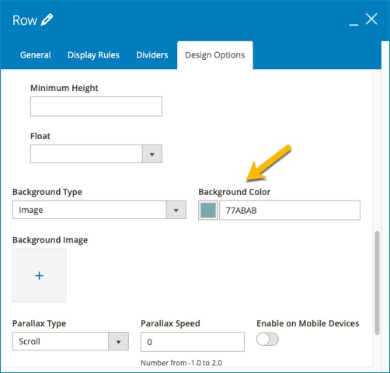Click the pencil edit icon beside Row
Viewport: 390px width, 373px height.
pos(47,20)
